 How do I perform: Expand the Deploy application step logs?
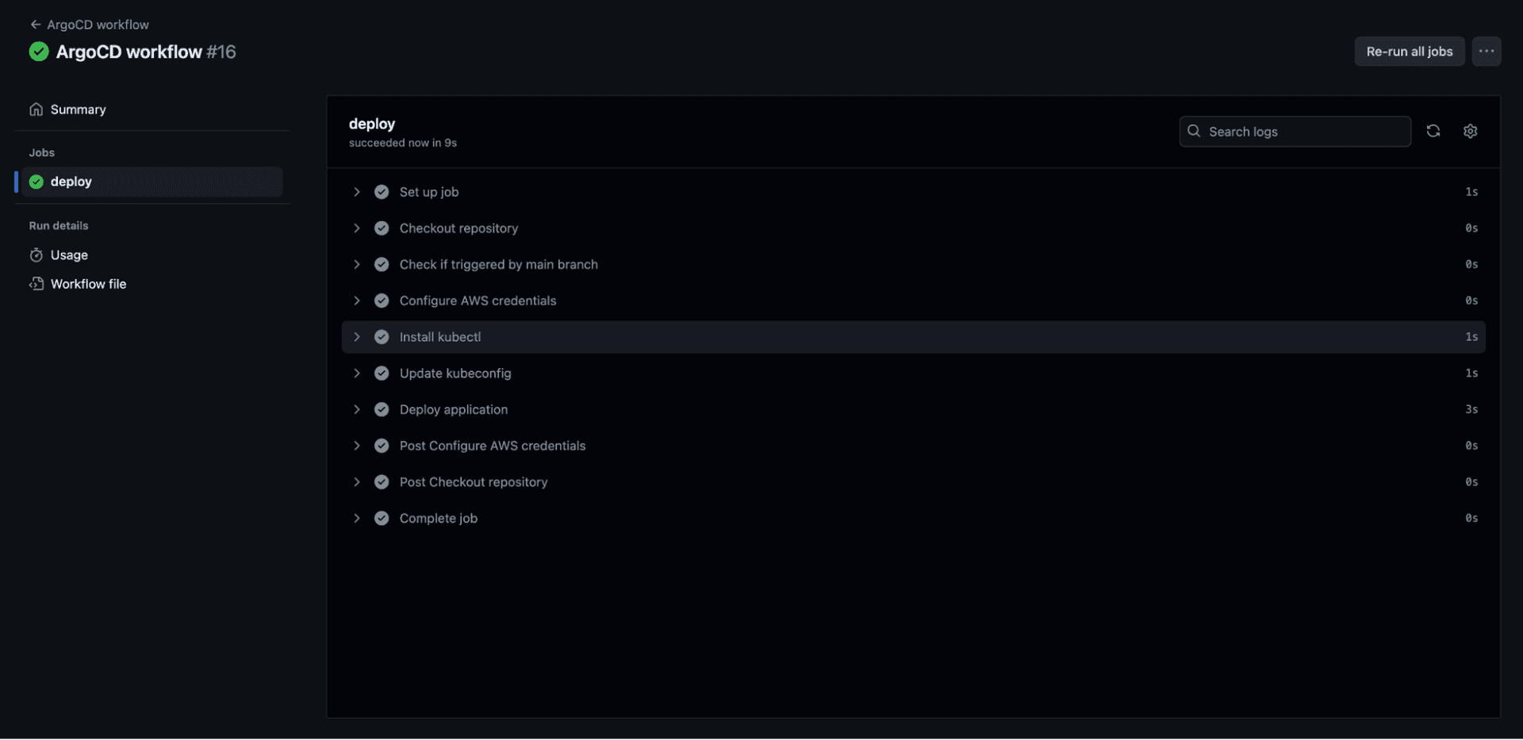pos(357,409)
